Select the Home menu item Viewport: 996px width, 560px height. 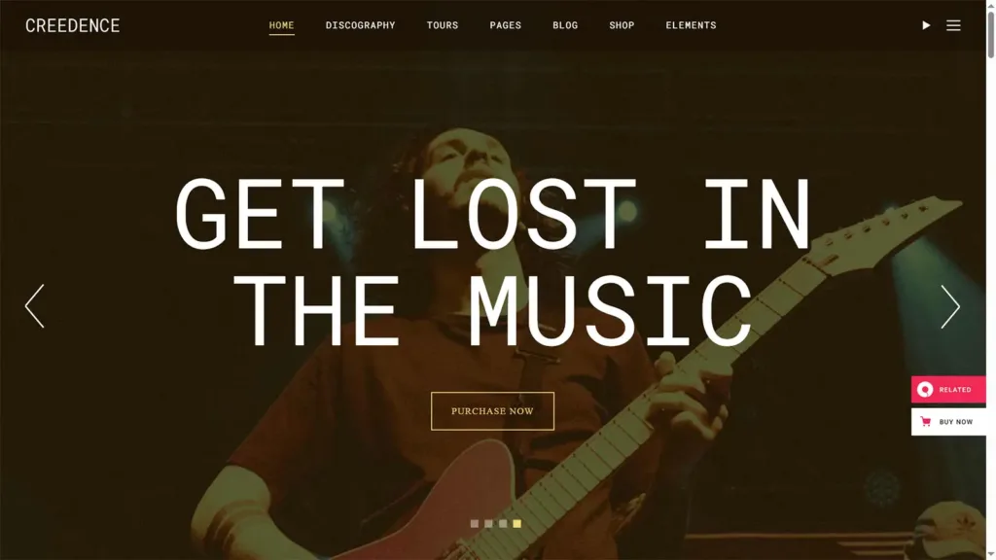click(281, 25)
